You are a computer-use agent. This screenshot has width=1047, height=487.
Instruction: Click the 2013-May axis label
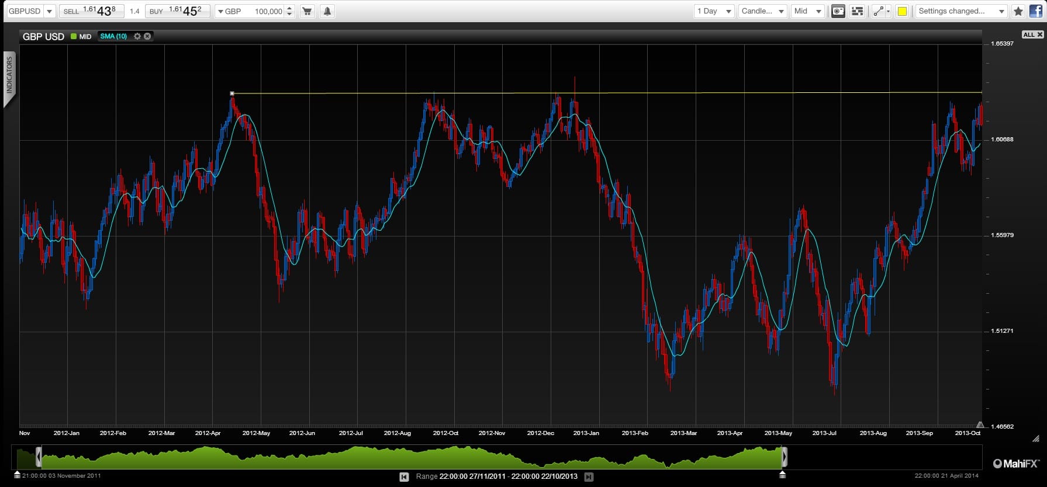pos(779,433)
